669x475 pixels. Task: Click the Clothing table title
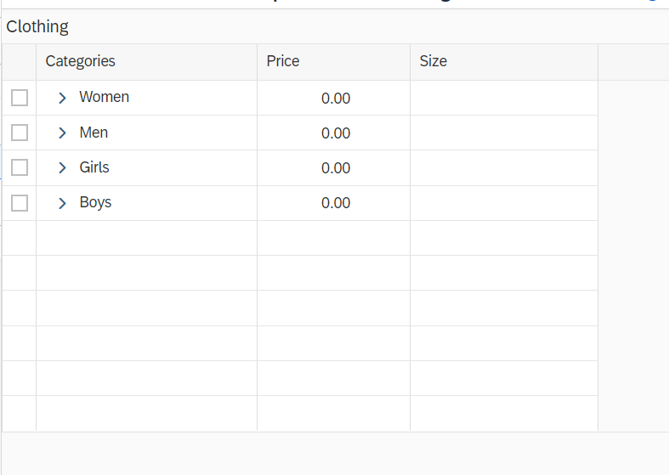pos(37,27)
